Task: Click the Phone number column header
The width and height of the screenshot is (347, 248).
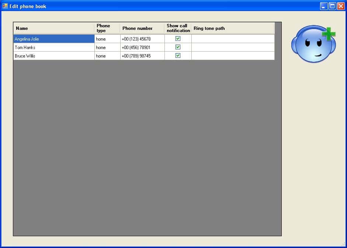Action: pyautogui.click(x=142, y=28)
